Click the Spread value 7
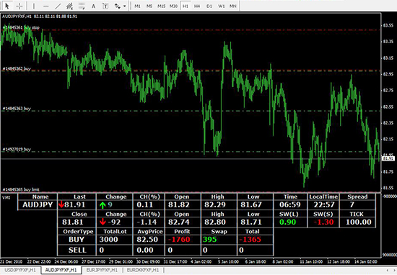 click(352, 204)
